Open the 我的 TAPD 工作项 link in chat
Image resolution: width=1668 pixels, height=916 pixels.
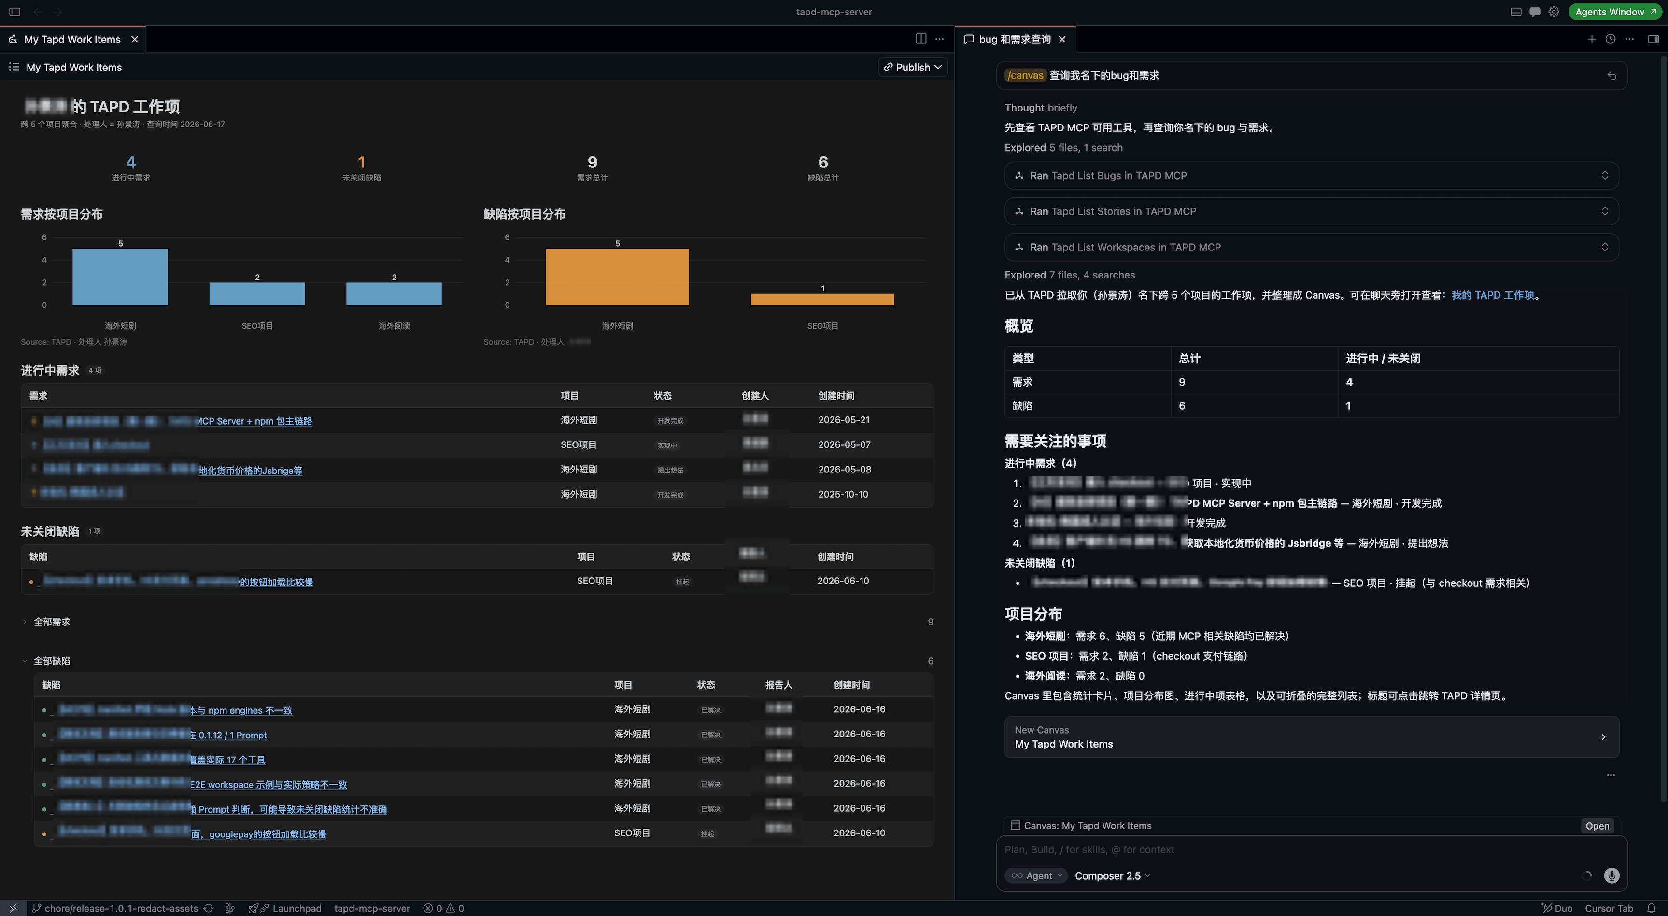1493,295
